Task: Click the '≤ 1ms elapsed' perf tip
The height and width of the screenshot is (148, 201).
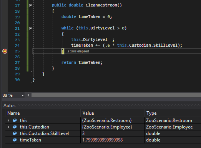Action: (78, 51)
